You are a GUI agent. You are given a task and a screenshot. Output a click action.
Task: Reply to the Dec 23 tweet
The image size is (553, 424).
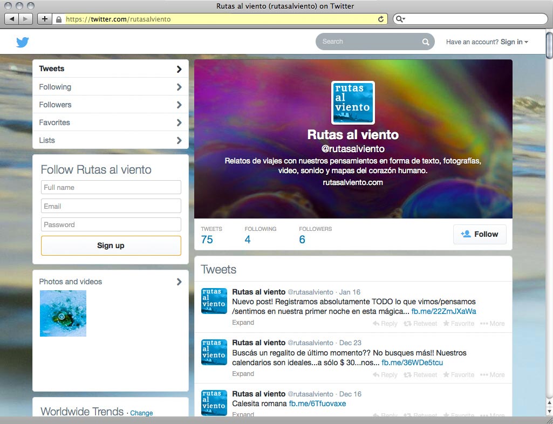point(385,374)
